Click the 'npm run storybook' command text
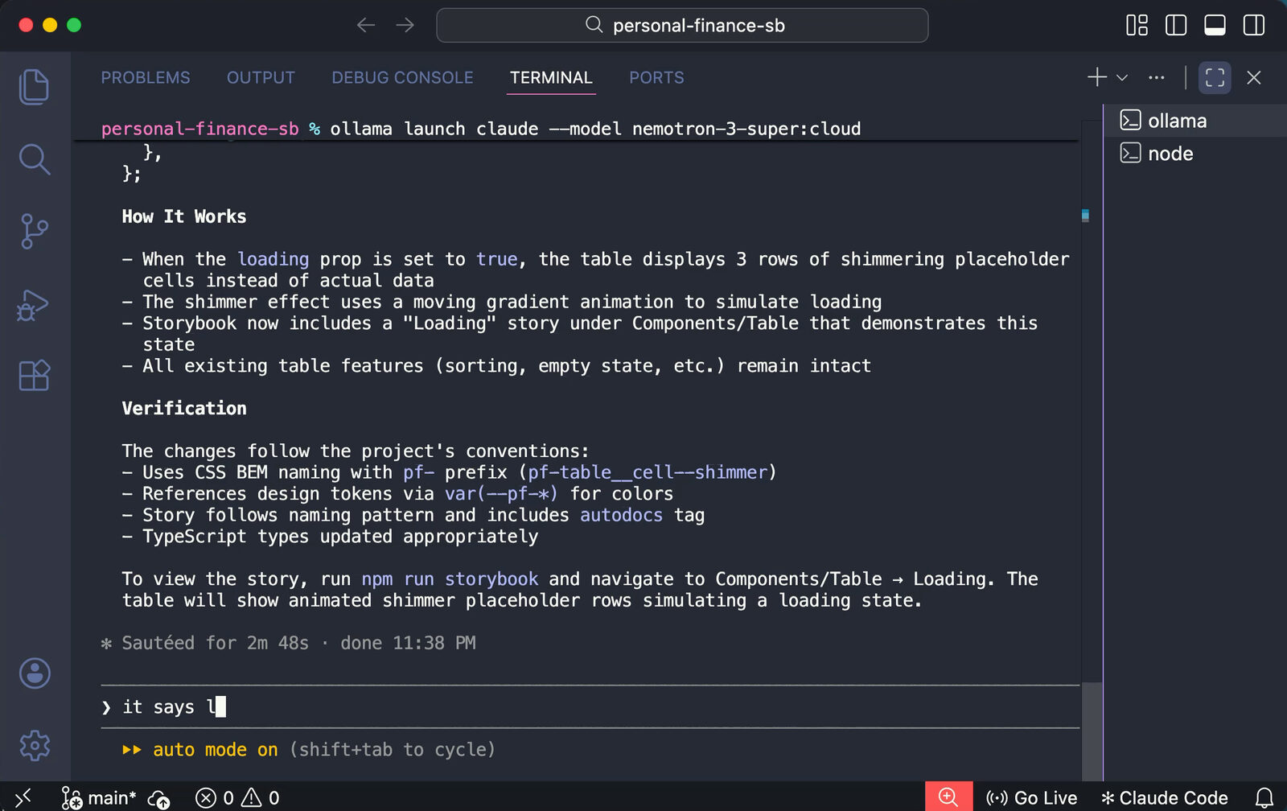This screenshot has width=1287, height=811. 450,578
